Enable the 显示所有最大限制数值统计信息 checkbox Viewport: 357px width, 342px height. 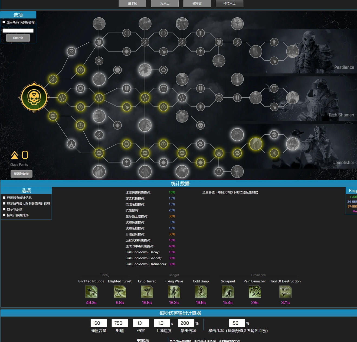(x=4, y=204)
